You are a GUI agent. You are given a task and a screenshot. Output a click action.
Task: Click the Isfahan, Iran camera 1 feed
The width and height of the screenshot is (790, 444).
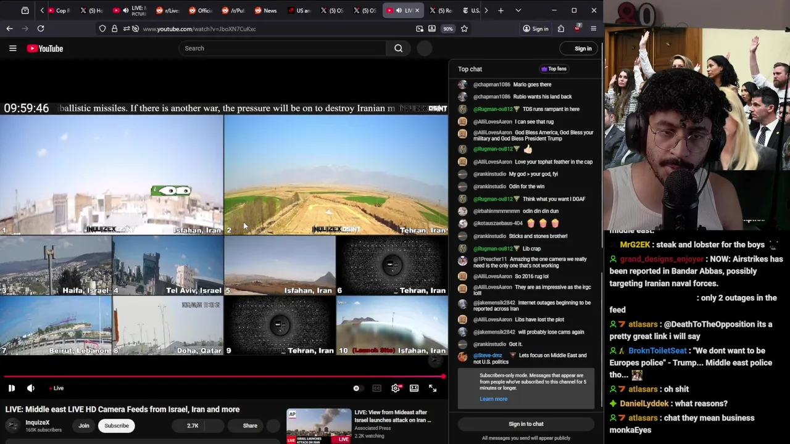pos(112,175)
